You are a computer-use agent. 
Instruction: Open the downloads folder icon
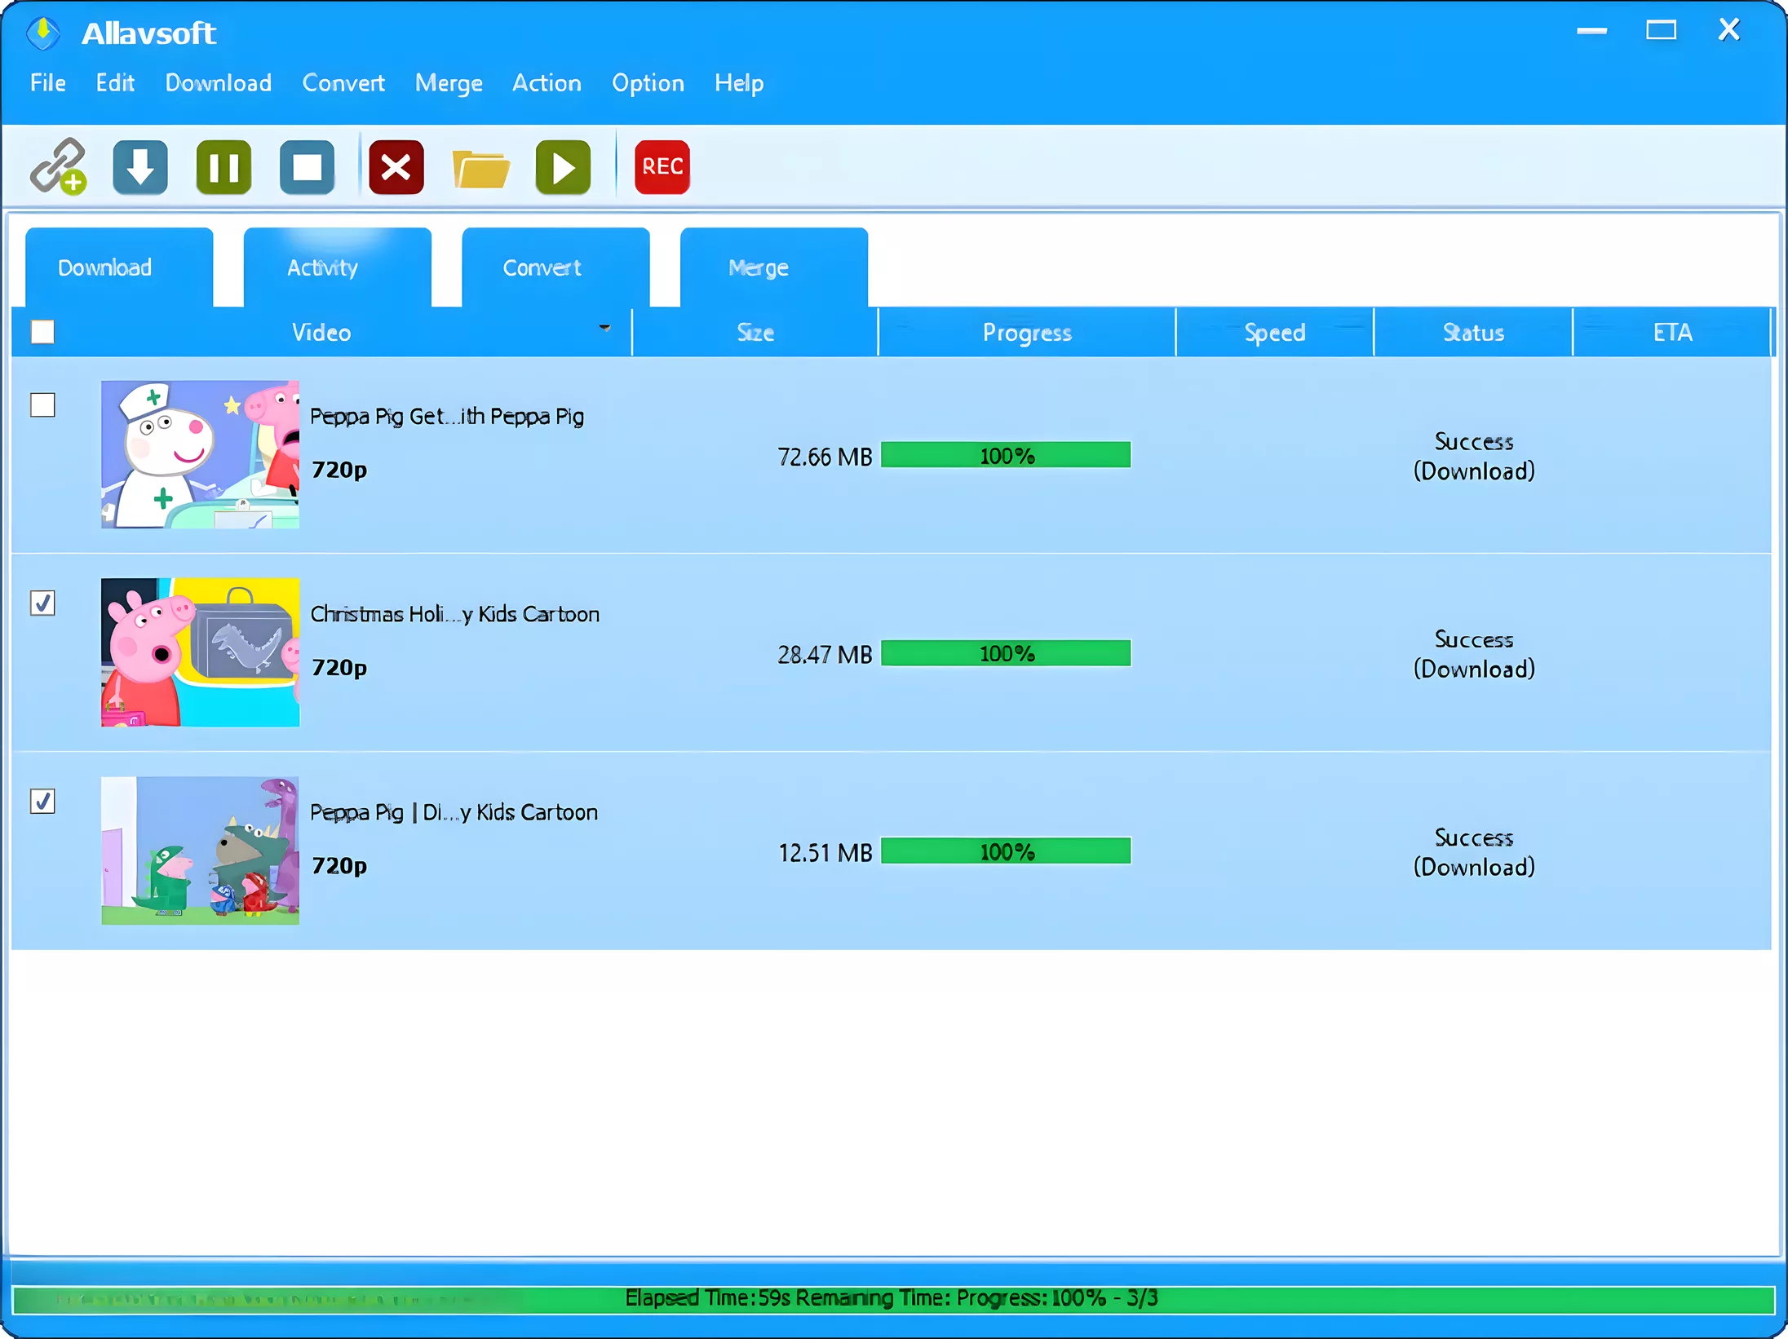coord(481,166)
